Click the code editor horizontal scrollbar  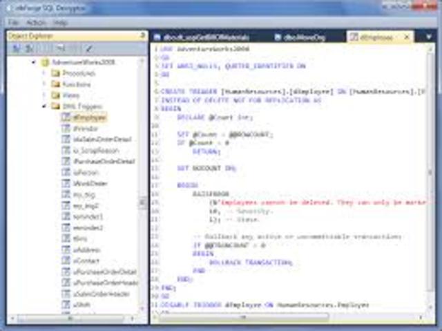(x=244, y=318)
